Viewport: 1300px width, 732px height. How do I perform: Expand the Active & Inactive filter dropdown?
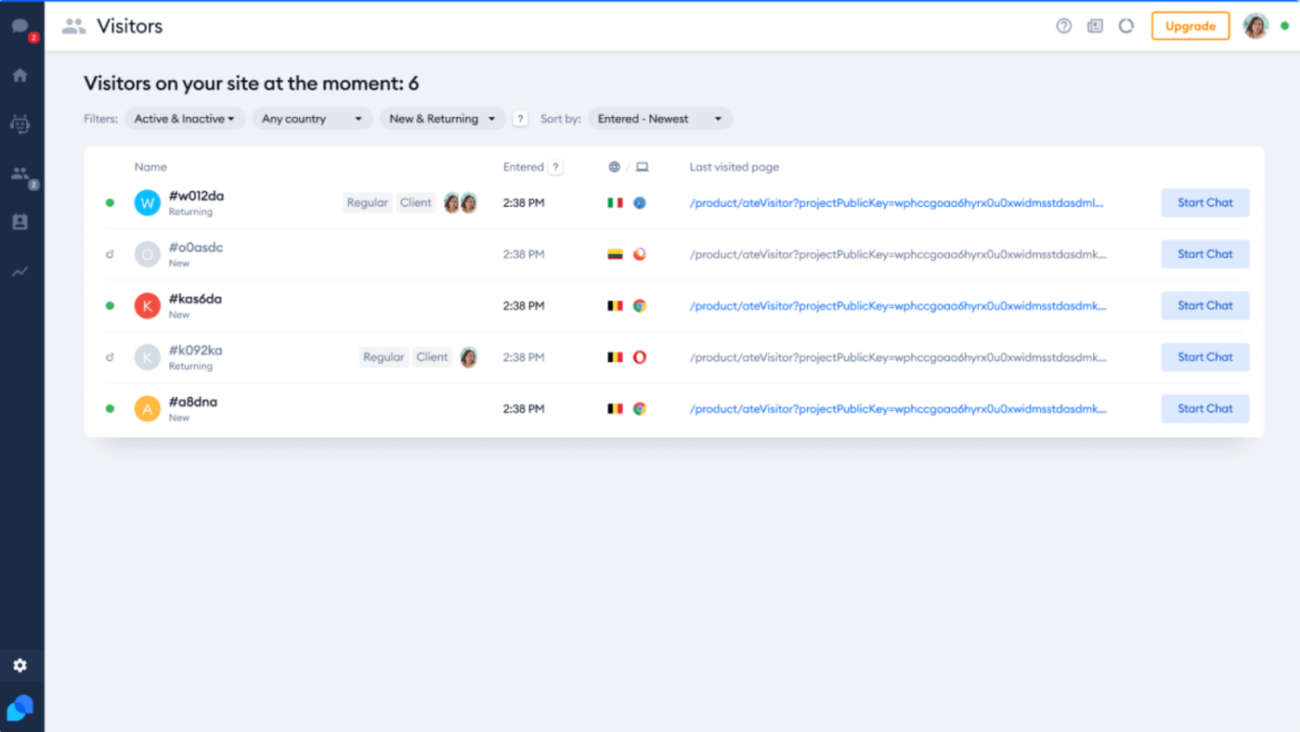185,119
